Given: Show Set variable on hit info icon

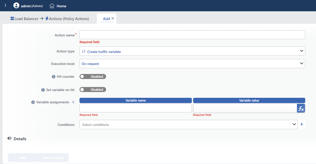Looking at the screenshot, I should [43, 90].
